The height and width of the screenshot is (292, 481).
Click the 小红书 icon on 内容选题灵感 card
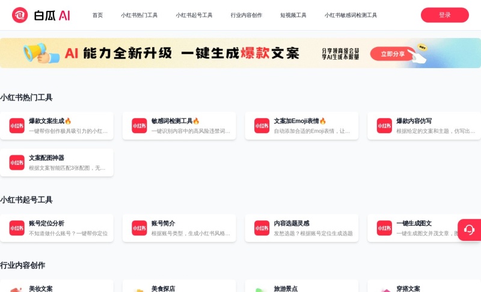262,228
